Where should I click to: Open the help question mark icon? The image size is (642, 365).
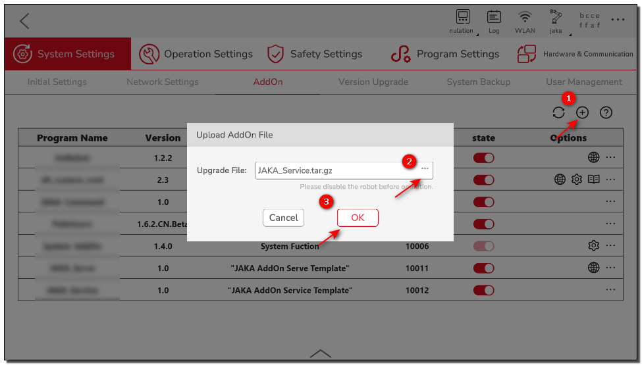(606, 112)
